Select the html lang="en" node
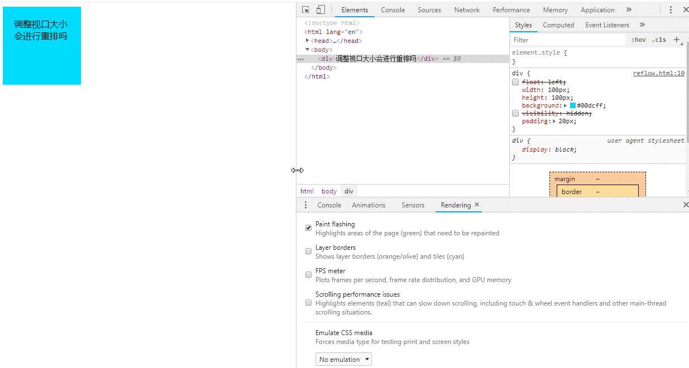The image size is (689, 368). (333, 32)
